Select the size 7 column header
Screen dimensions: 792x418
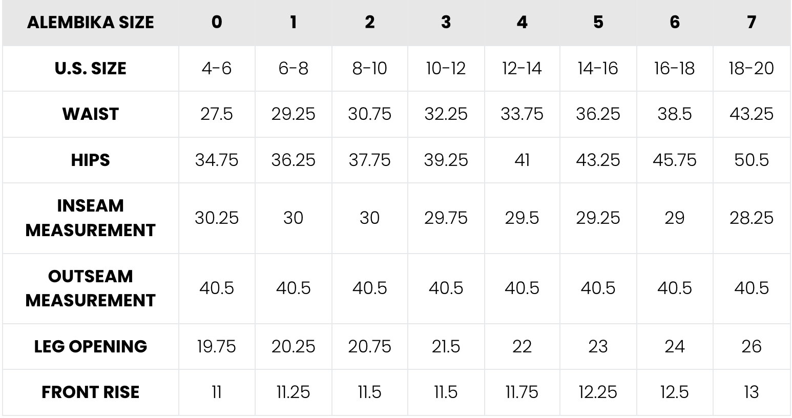(x=751, y=23)
